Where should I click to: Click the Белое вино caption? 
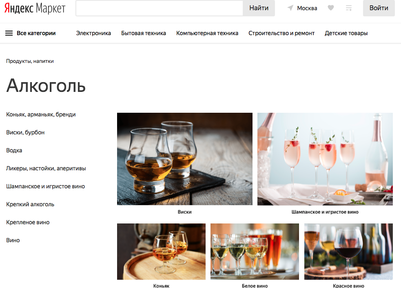pos(255,286)
